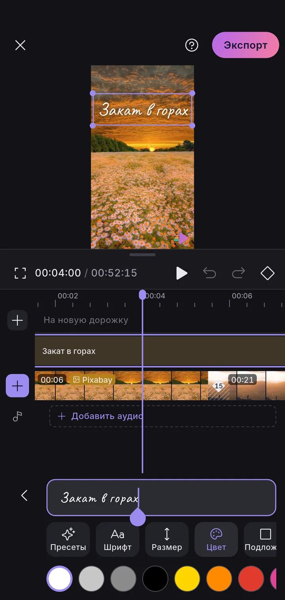Close the editor with the X icon
Image resolution: width=285 pixels, height=600 pixels.
click(x=20, y=45)
